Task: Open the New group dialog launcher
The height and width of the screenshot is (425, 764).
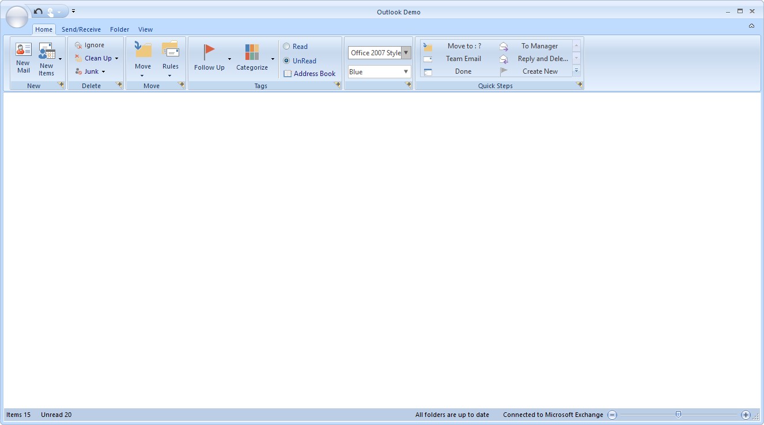Action: [x=60, y=85]
